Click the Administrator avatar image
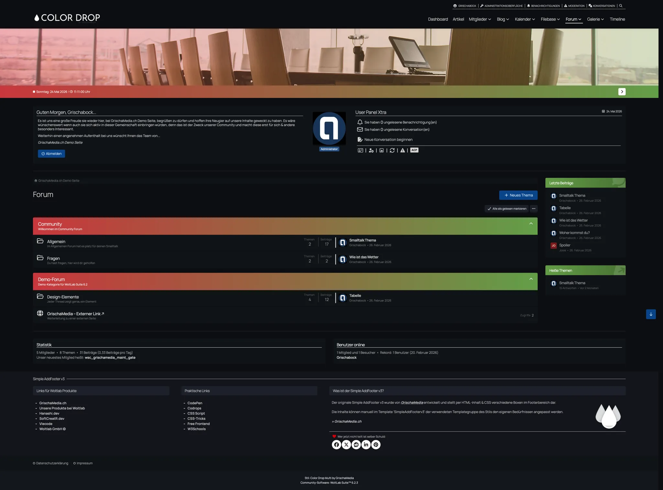 [x=329, y=128]
